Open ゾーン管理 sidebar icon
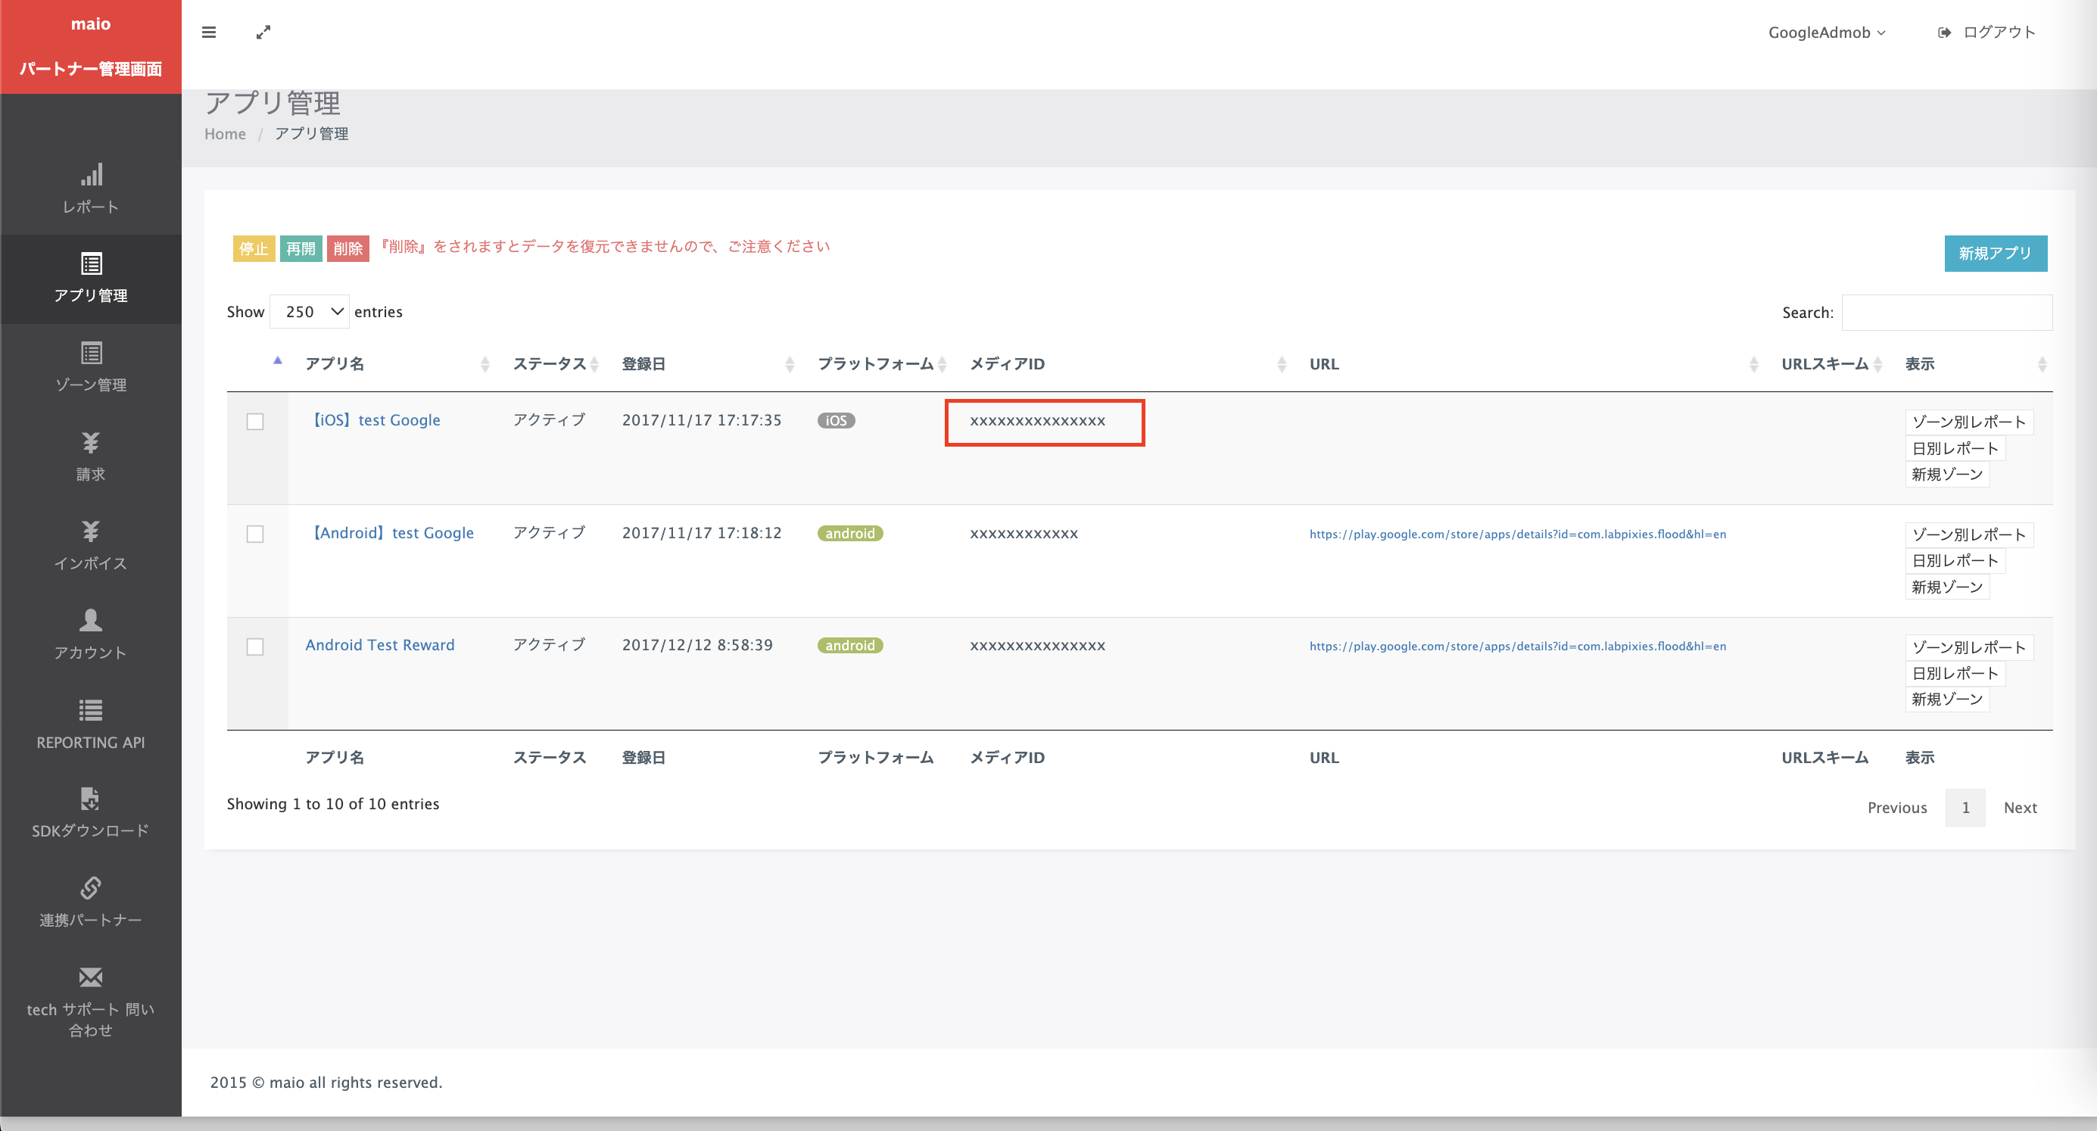The width and height of the screenshot is (2097, 1131). point(91,354)
